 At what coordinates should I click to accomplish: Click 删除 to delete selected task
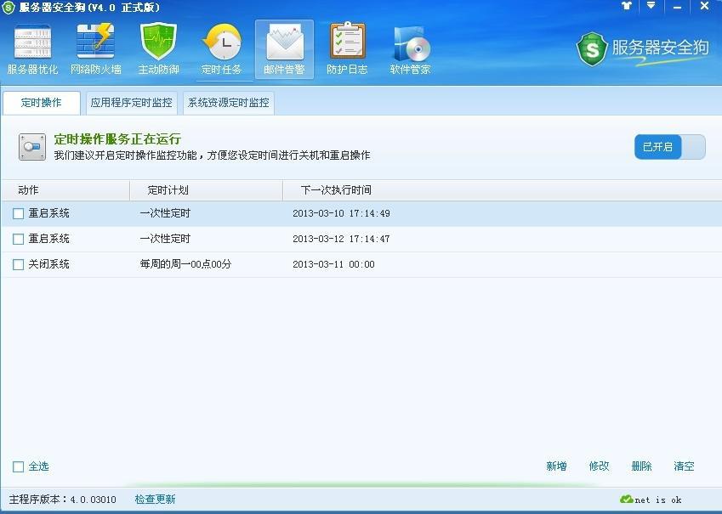coord(641,466)
